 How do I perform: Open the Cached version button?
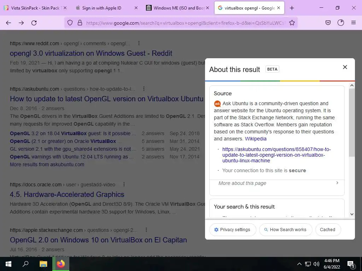click(x=328, y=229)
